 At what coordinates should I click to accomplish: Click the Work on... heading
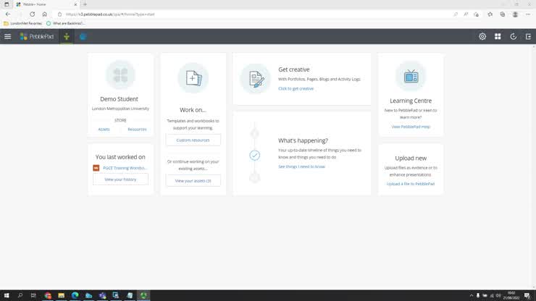193,110
